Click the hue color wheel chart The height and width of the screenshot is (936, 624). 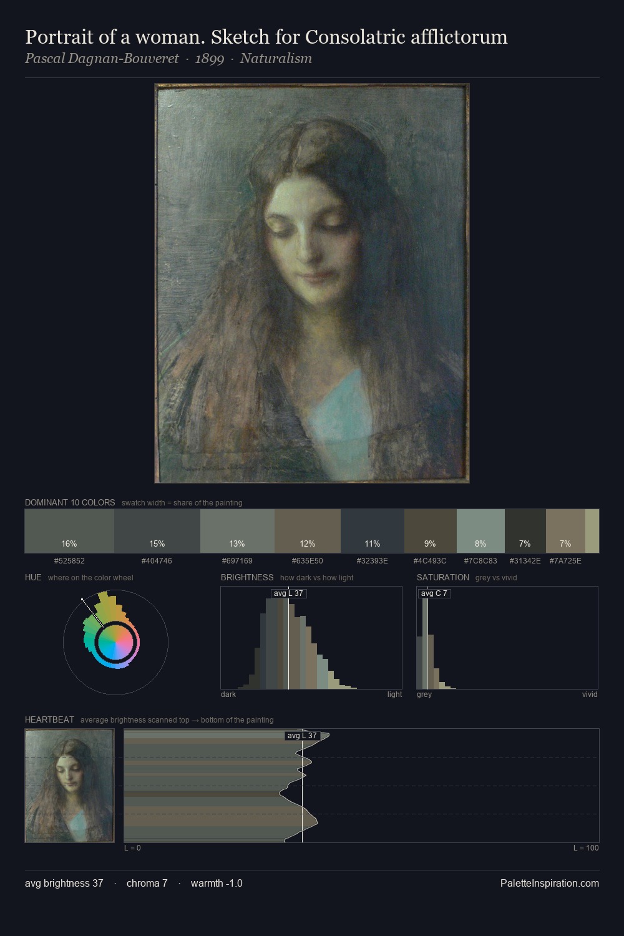click(x=115, y=642)
